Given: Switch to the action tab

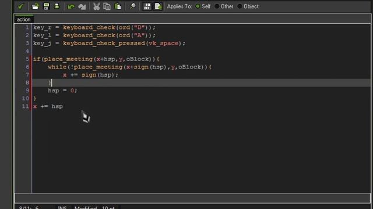Looking at the screenshot, I should pos(23,19).
